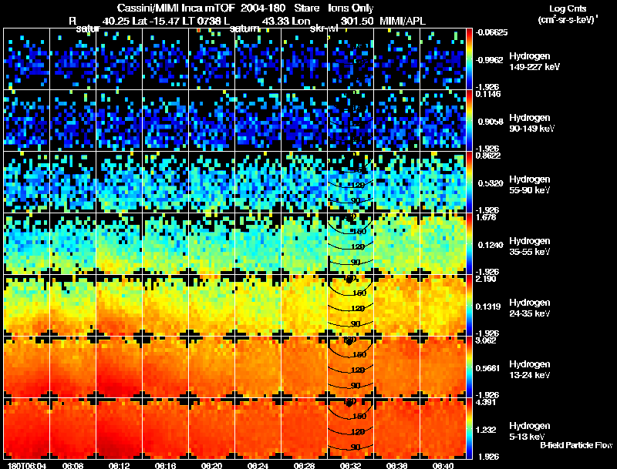Click the 06:12 time axis label
Screen dimensions: 617x469
tap(120, 466)
